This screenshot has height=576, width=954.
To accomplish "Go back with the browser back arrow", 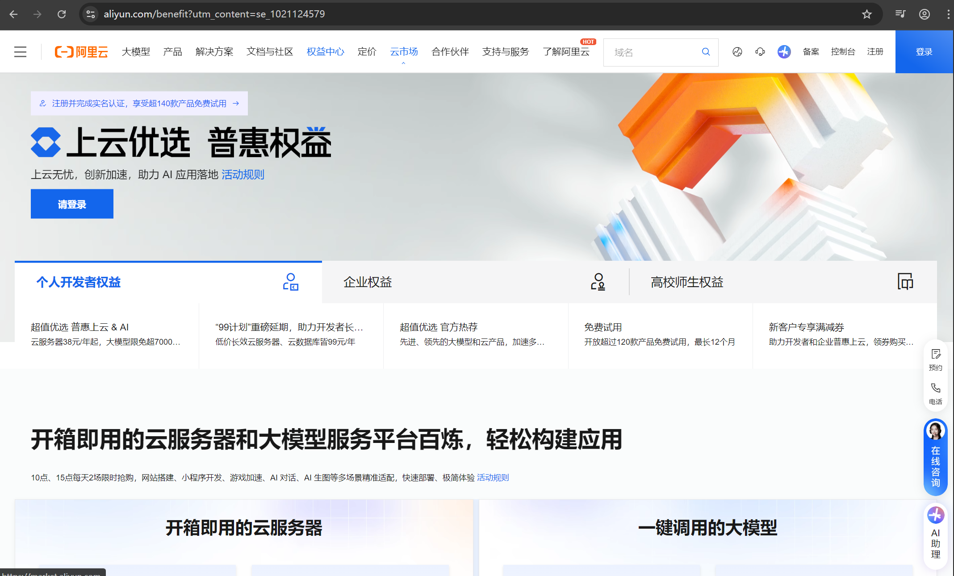I will [x=13, y=14].
